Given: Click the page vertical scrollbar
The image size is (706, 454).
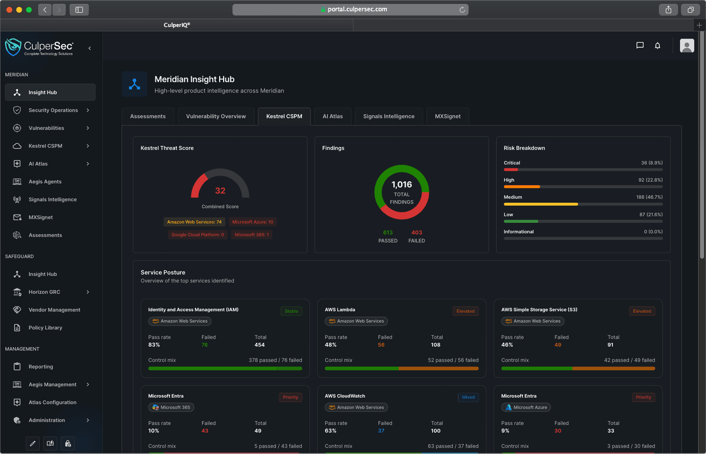Looking at the screenshot, I should tap(702, 145).
